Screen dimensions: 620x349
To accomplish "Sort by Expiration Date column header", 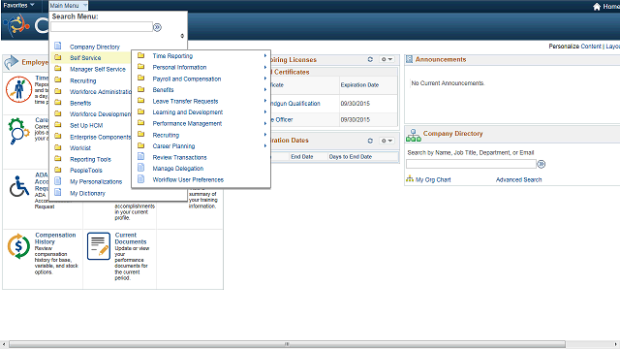I will click(359, 85).
